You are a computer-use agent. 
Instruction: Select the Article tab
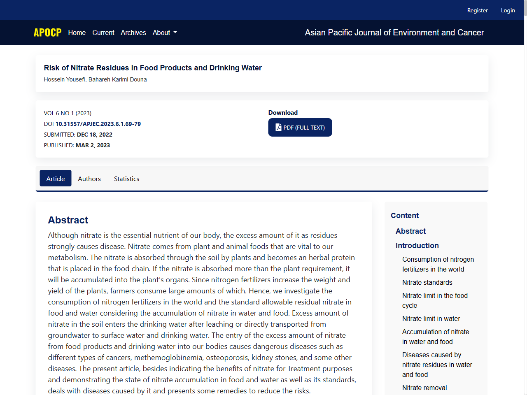(x=56, y=178)
